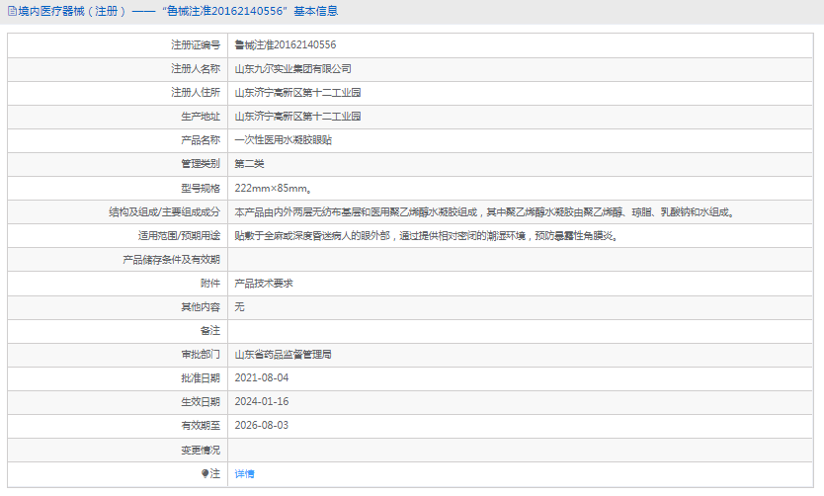Click the document icon before the page title
Viewport: 824px width, 496px height.
tap(11, 11)
